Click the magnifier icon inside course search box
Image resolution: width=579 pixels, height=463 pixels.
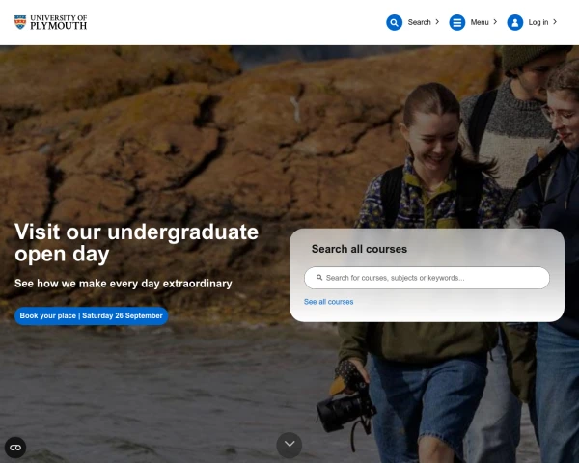point(319,277)
